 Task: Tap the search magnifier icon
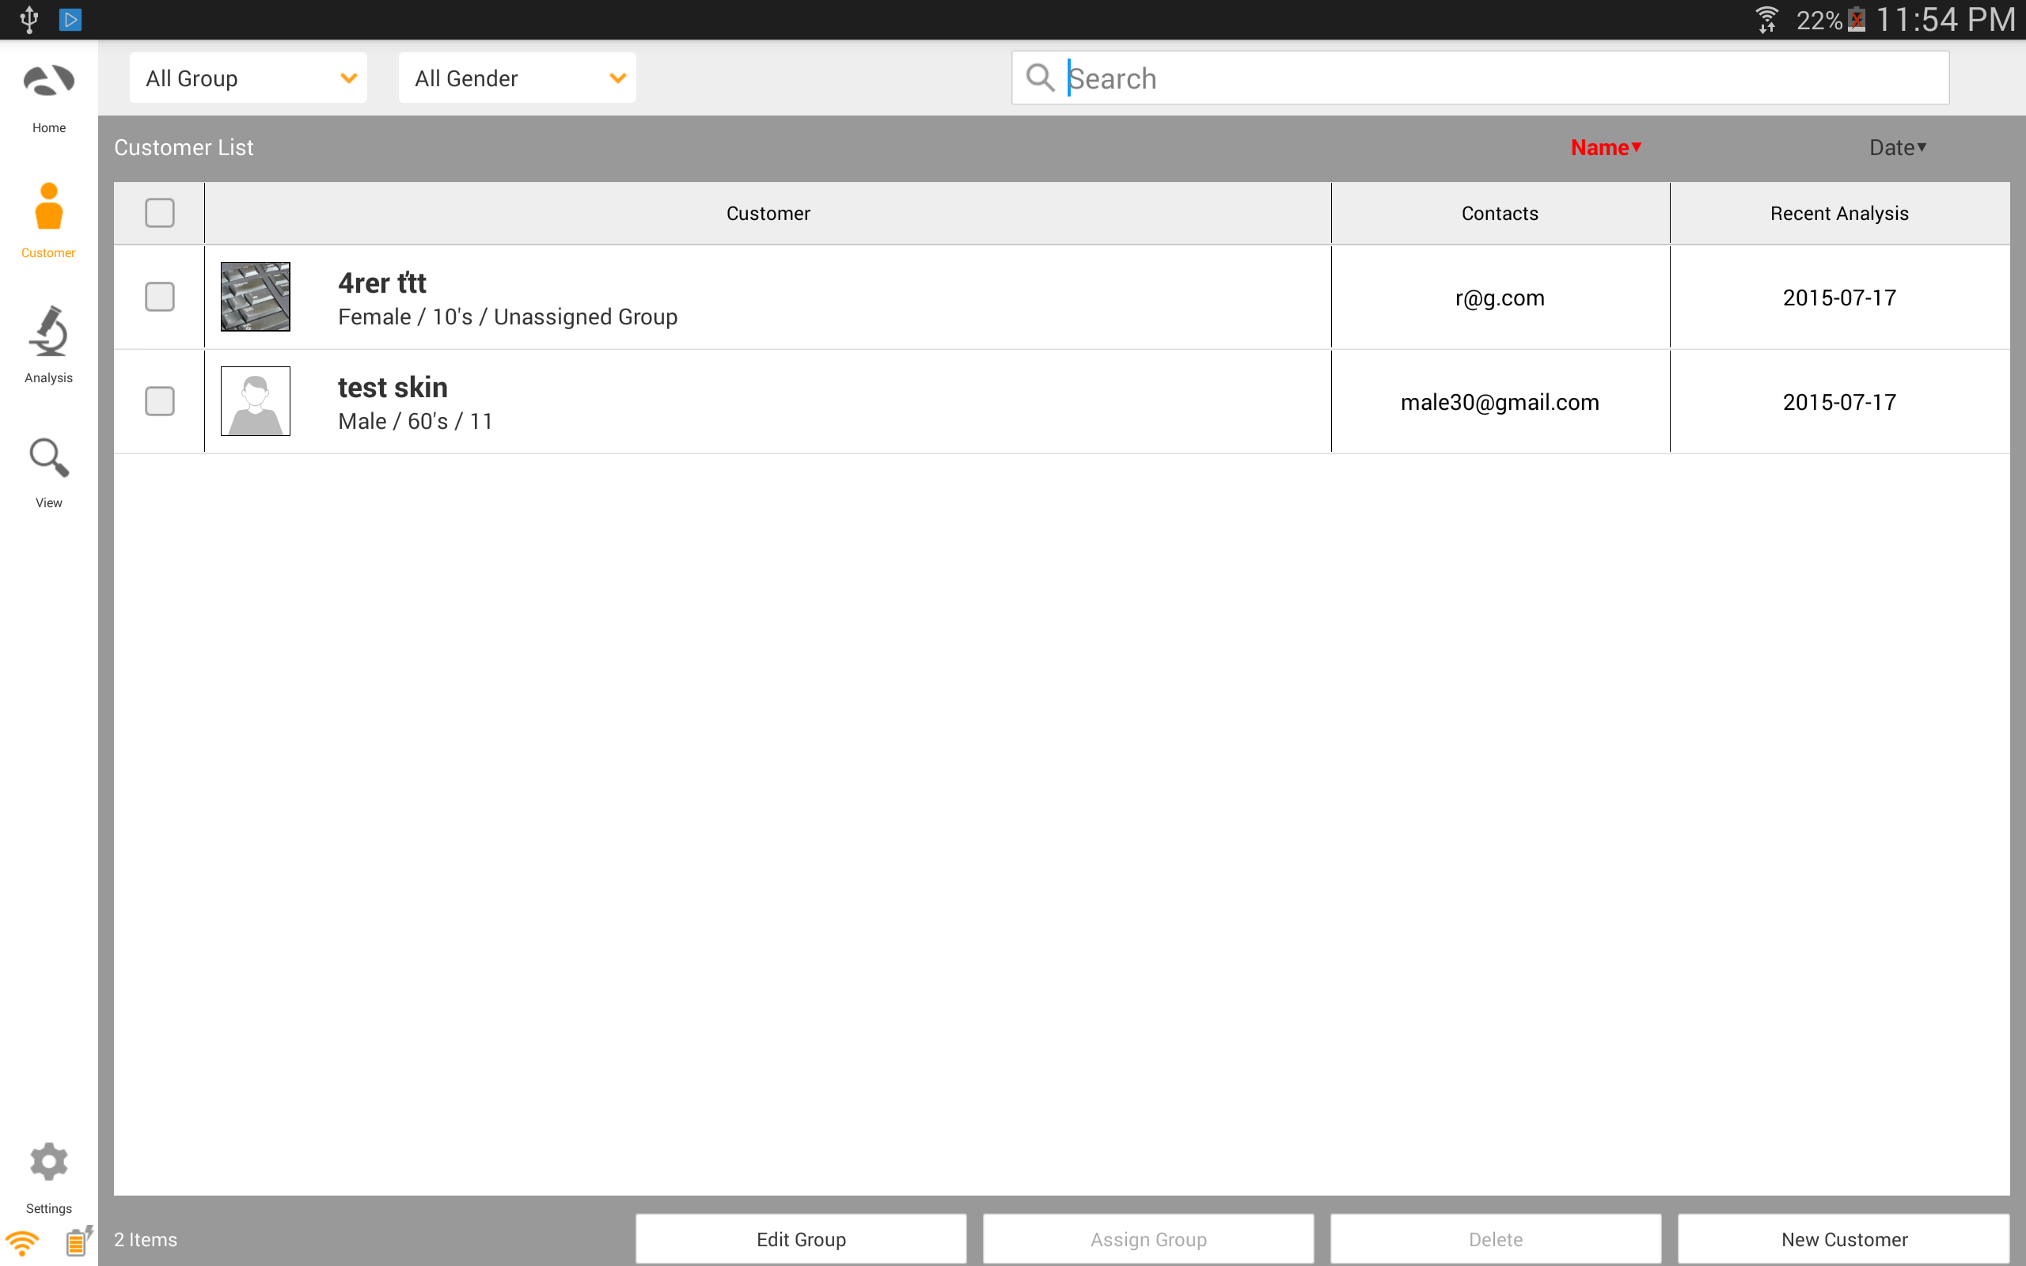coord(1040,78)
